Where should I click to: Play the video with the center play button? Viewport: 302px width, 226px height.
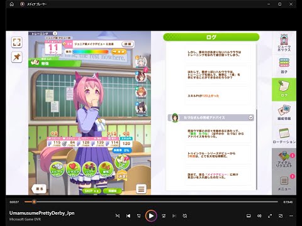pyautogui.click(x=151, y=216)
